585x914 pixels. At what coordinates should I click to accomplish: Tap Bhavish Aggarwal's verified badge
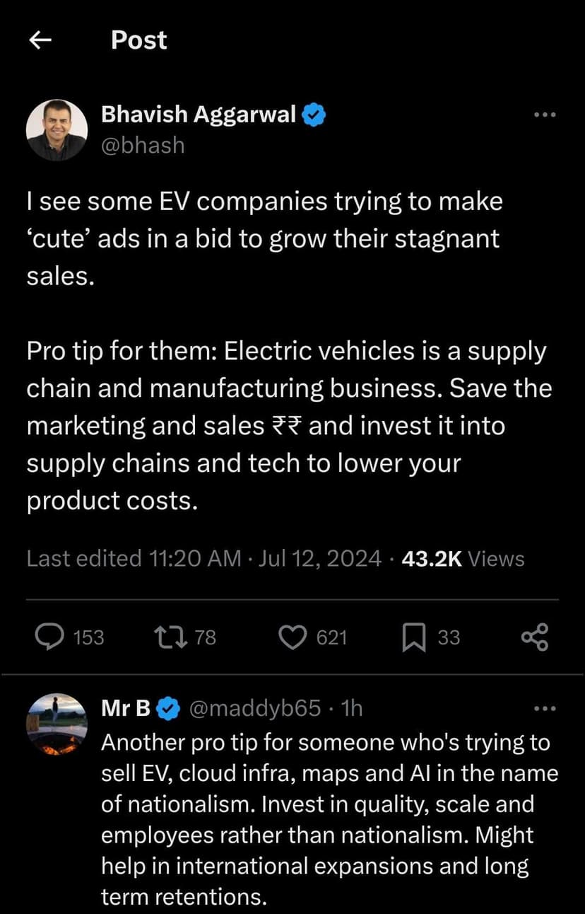(x=314, y=115)
